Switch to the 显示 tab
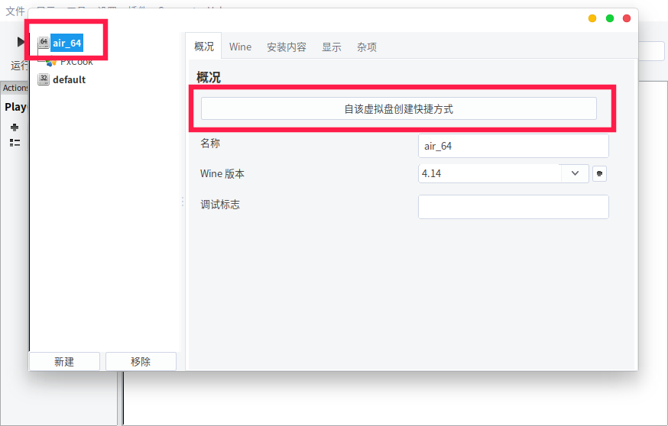668x426 pixels. (x=331, y=47)
